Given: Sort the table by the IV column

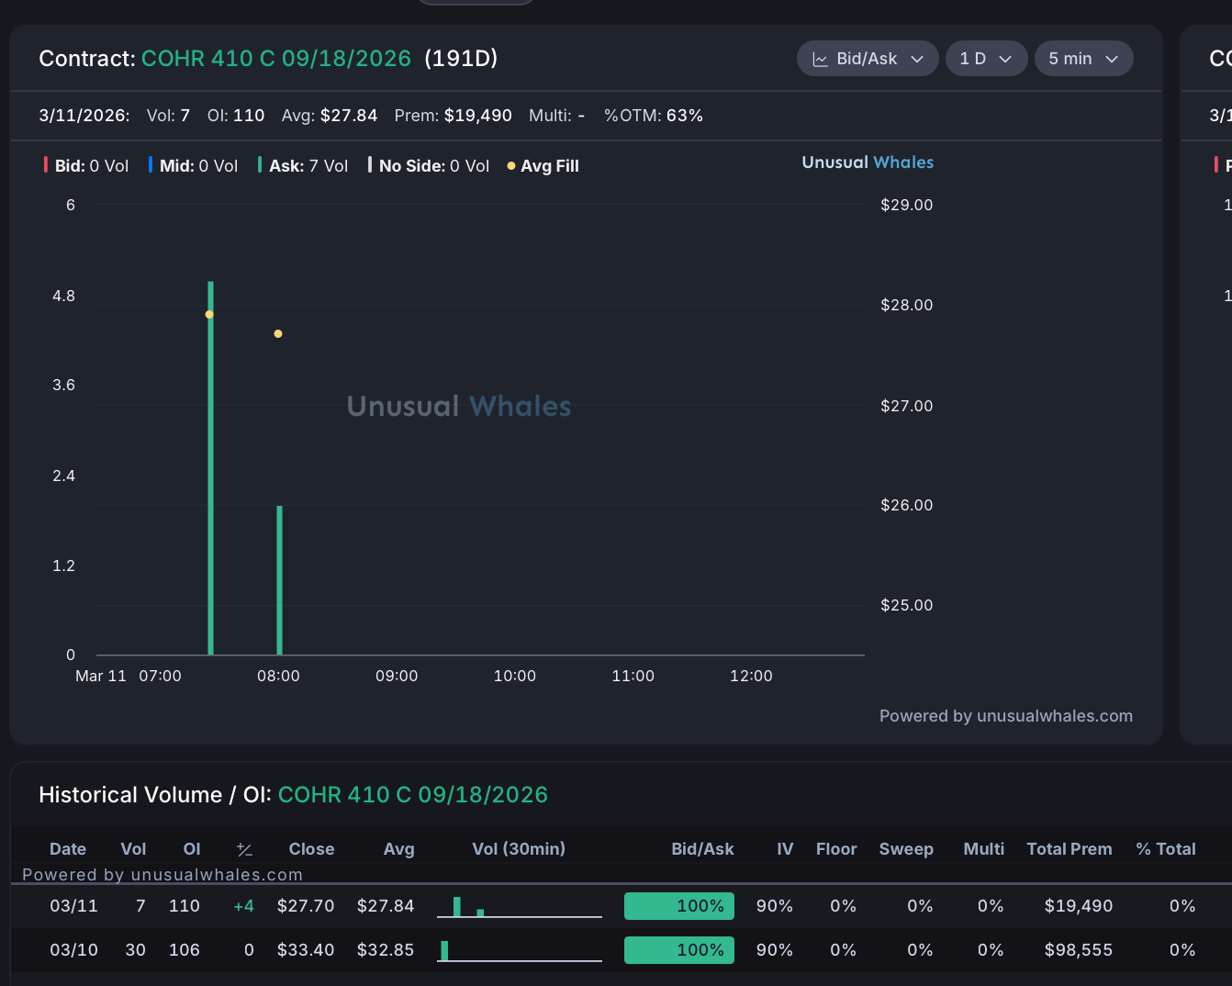Looking at the screenshot, I should 785,849.
